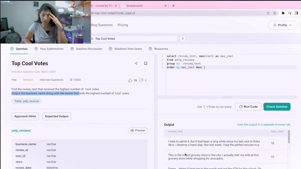301x169 pixels.
Task: Open a new browser tab with plus
Action: 173,6
